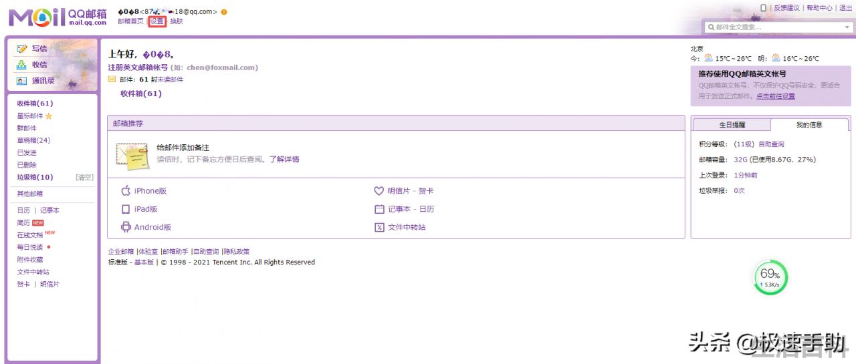
Task: Click the file transfer icon for 文件中转站
Action: (379, 227)
